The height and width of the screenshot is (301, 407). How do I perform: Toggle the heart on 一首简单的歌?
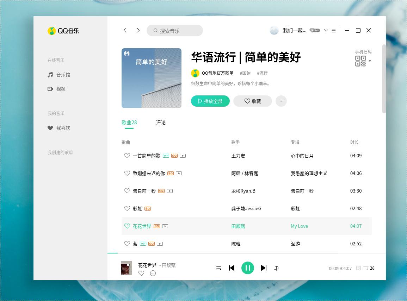point(127,156)
